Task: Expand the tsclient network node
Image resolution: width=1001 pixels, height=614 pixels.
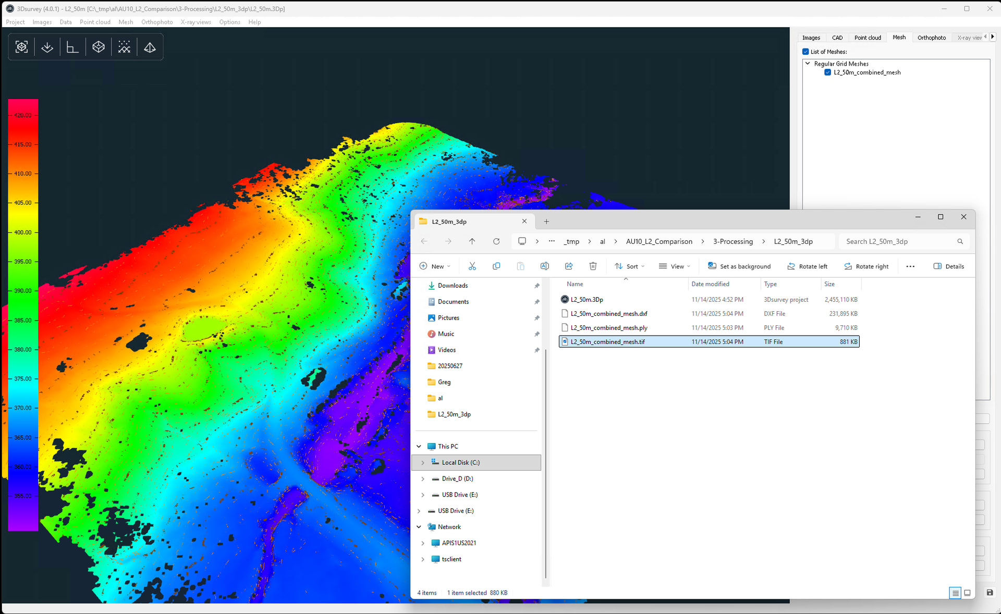Action: coord(423,559)
